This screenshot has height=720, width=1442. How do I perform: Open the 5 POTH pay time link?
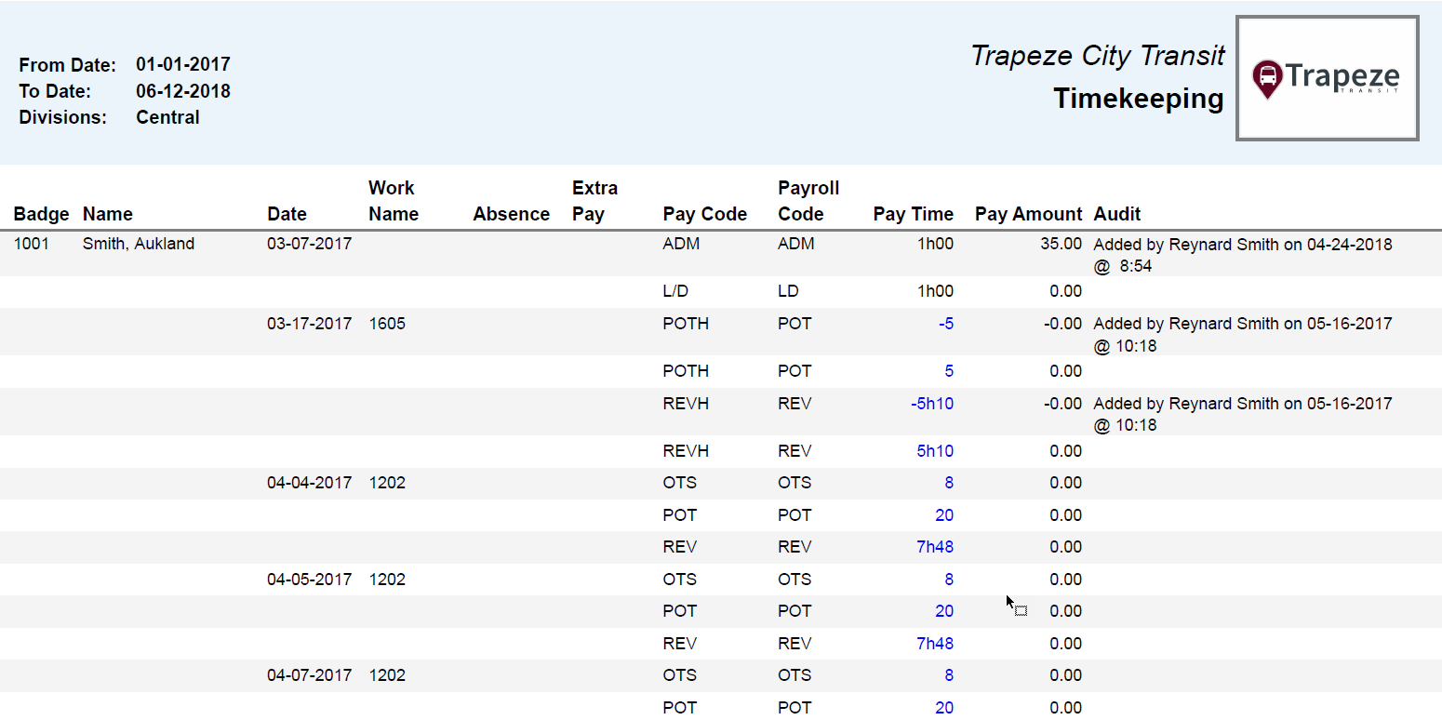pyautogui.click(x=948, y=370)
